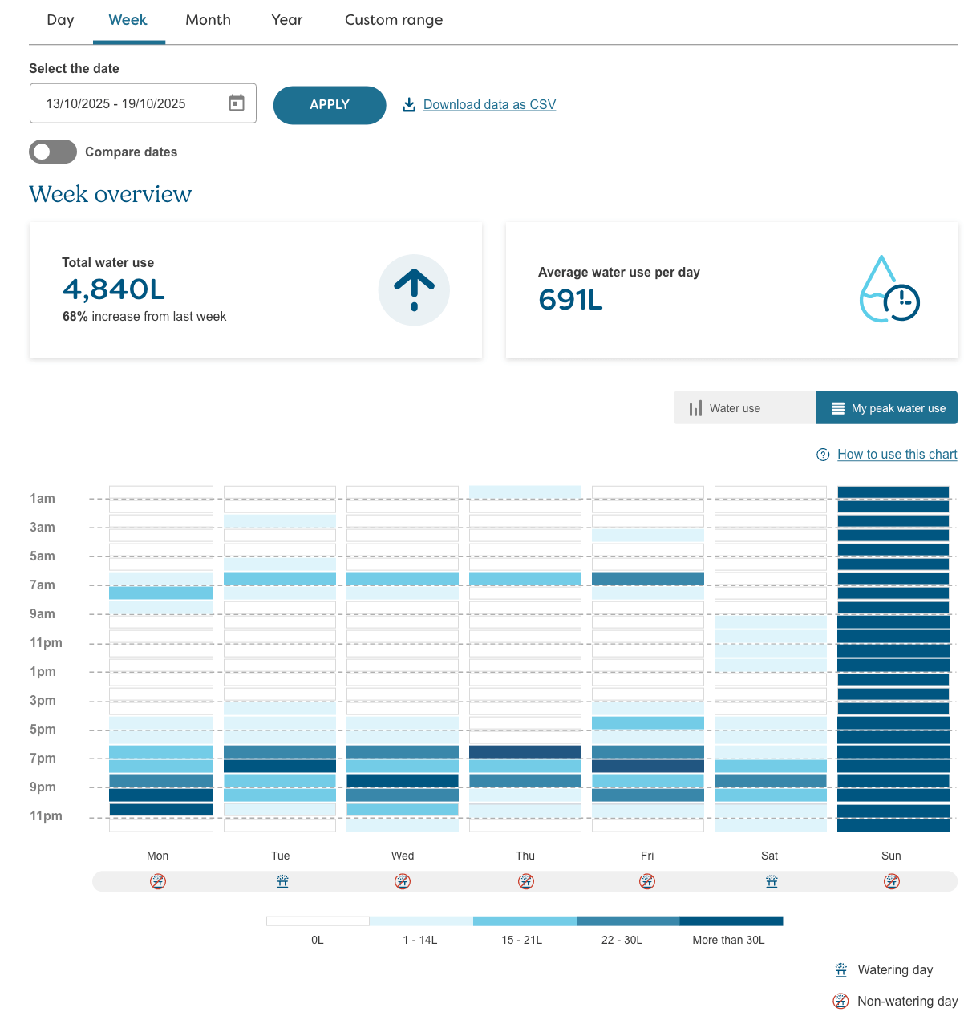Screen dimensions: 964x1036
Task: Open the Year tab
Action: [286, 20]
